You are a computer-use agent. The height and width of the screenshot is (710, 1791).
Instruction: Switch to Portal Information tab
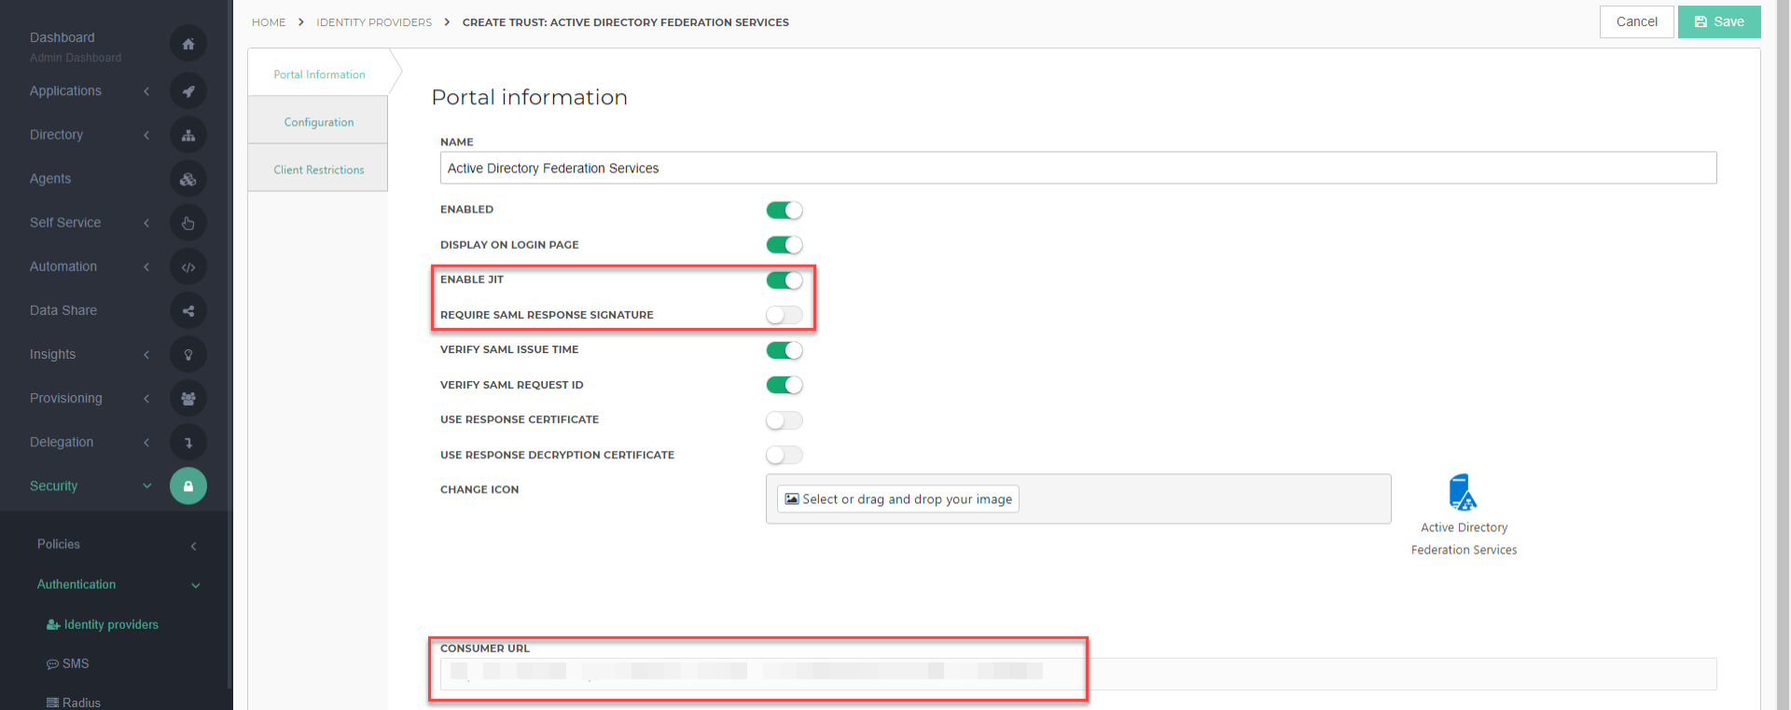[319, 75]
